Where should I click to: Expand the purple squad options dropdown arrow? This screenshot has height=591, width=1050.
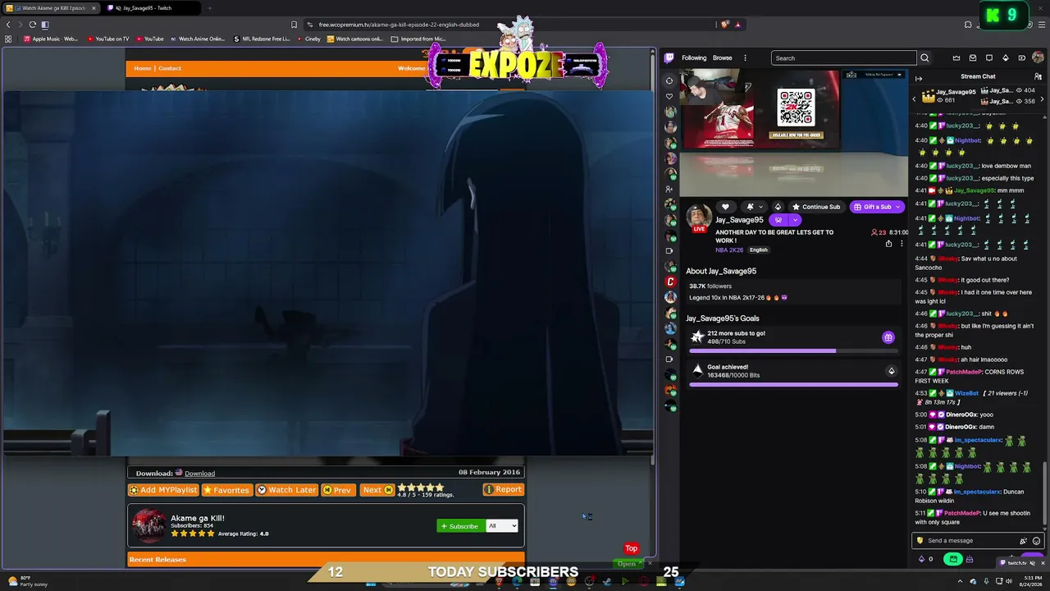click(795, 220)
